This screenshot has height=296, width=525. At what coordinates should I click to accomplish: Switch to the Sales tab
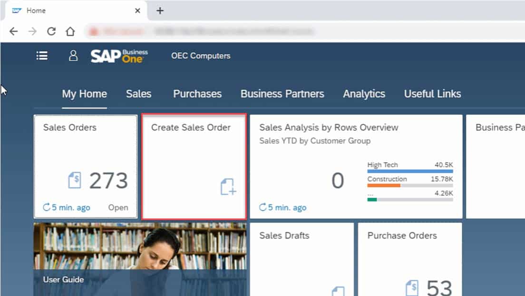[x=138, y=94]
